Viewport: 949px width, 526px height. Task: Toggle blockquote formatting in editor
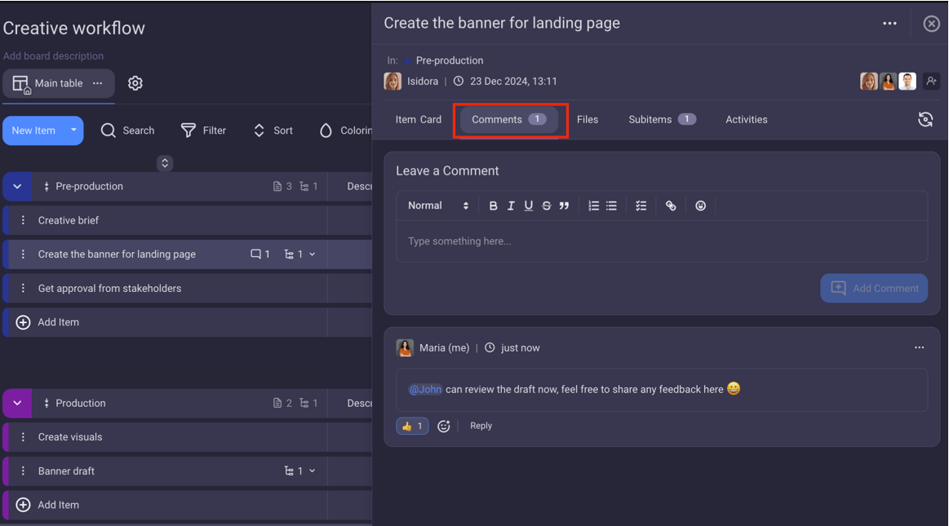pyautogui.click(x=564, y=206)
